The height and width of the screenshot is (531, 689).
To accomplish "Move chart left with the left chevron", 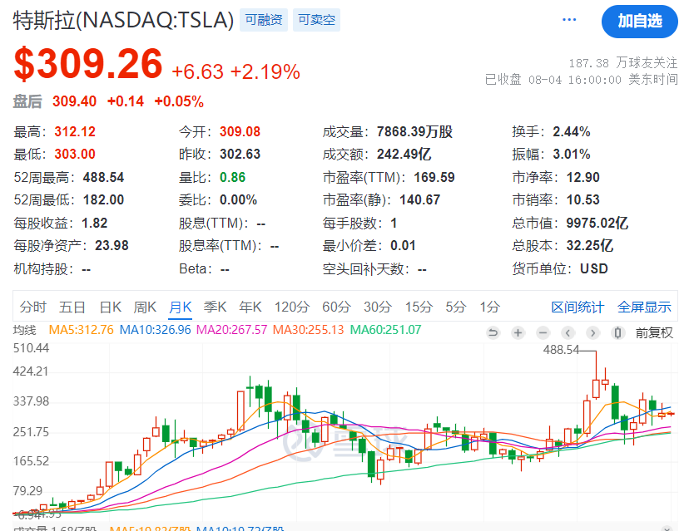I will click(x=568, y=332).
